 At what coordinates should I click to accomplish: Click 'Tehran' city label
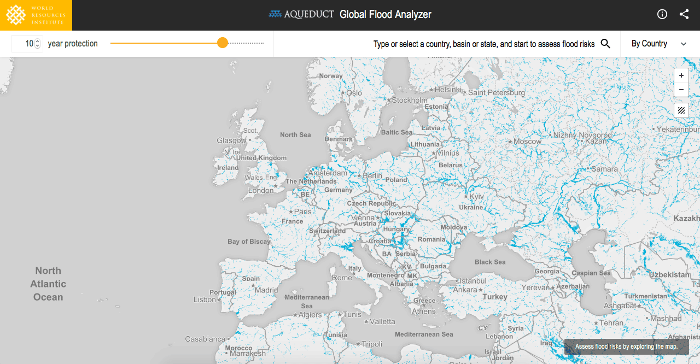tap(611, 323)
